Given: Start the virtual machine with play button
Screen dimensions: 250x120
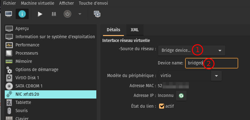Looking at the screenshot, I should tap(40, 14).
